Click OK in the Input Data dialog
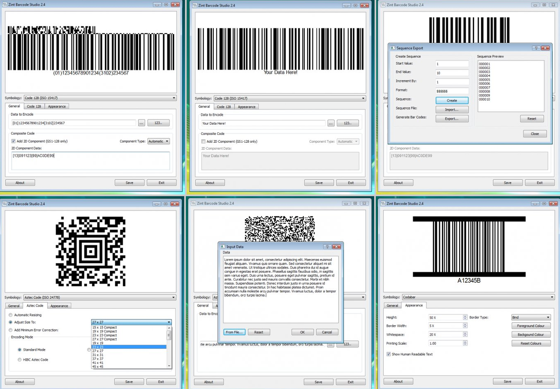Viewport: 560px width, 389px height. [x=302, y=332]
